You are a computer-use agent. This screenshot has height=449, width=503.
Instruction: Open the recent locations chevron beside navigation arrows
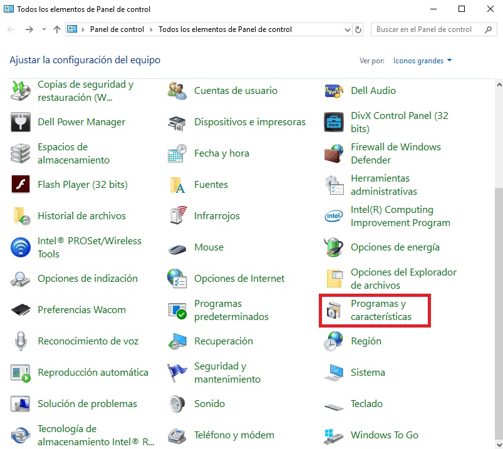click(x=44, y=29)
